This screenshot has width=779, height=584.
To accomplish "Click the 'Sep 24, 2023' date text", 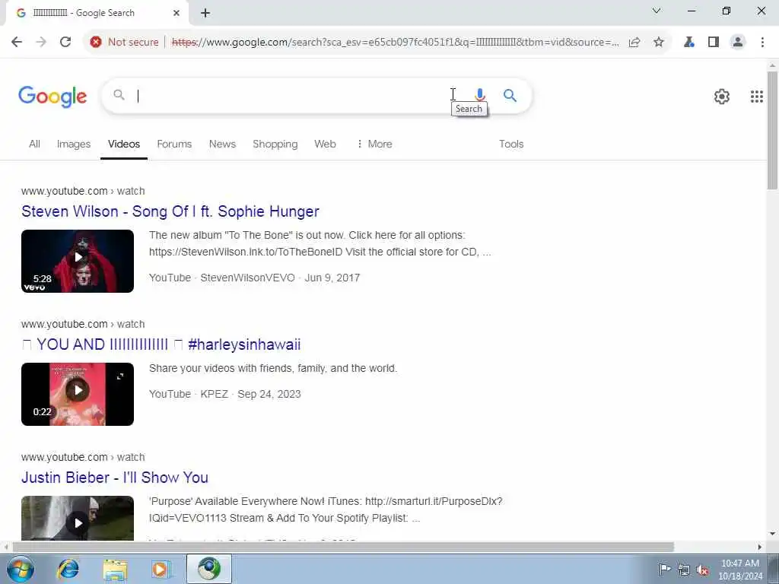I will pyautogui.click(x=269, y=395).
